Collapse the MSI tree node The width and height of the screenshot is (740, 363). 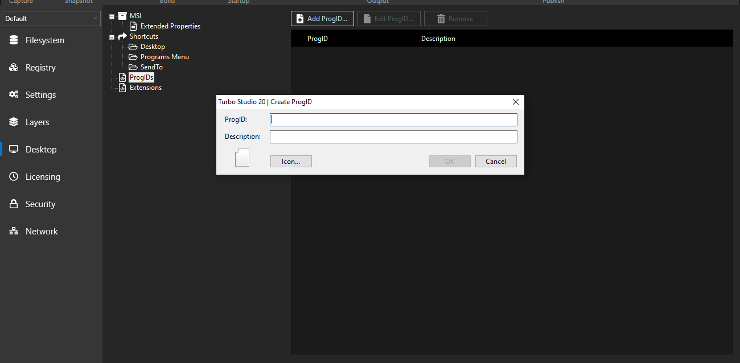(x=112, y=15)
